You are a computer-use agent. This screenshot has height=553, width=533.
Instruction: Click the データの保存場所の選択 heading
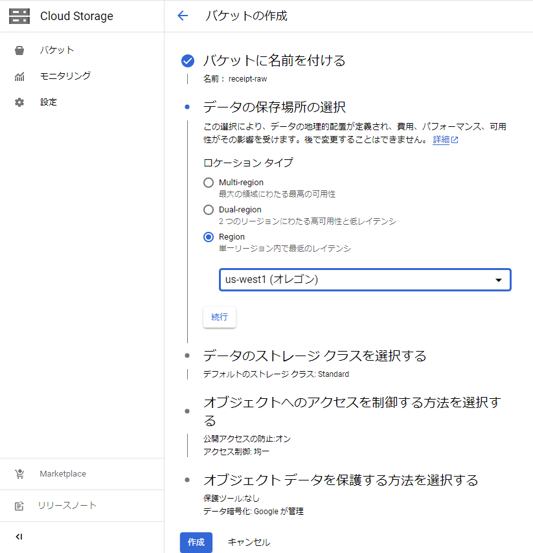(274, 107)
